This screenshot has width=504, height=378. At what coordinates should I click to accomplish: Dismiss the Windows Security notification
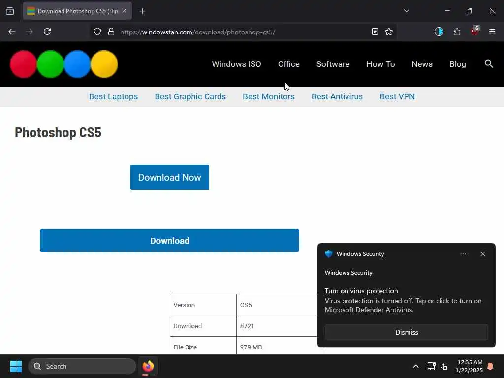406,332
